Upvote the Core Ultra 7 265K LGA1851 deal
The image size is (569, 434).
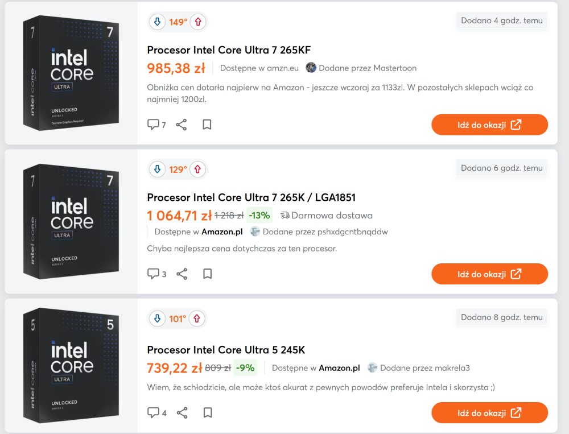click(x=198, y=169)
